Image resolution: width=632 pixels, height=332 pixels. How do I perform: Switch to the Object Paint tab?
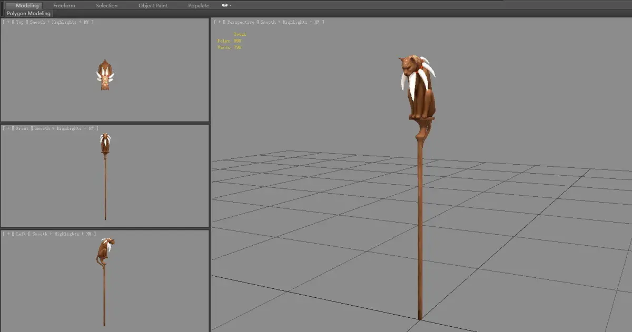coord(153,5)
